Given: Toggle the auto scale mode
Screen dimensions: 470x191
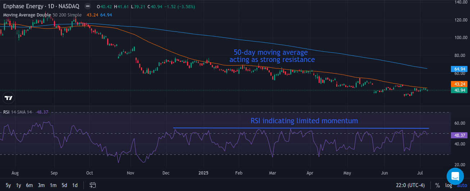Looking at the screenshot, I should click(462, 185).
